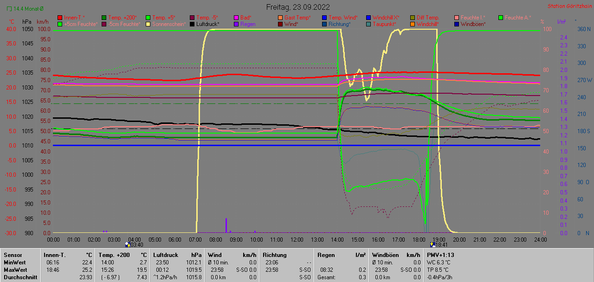Click the sunset icon at 18:41
This screenshot has width=594, height=282.
[432, 244]
